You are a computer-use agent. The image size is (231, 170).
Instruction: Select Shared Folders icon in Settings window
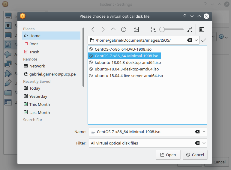click(8, 93)
